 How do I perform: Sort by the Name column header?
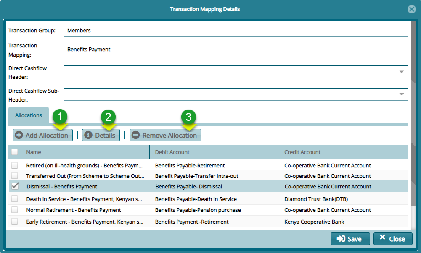coord(85,152)
